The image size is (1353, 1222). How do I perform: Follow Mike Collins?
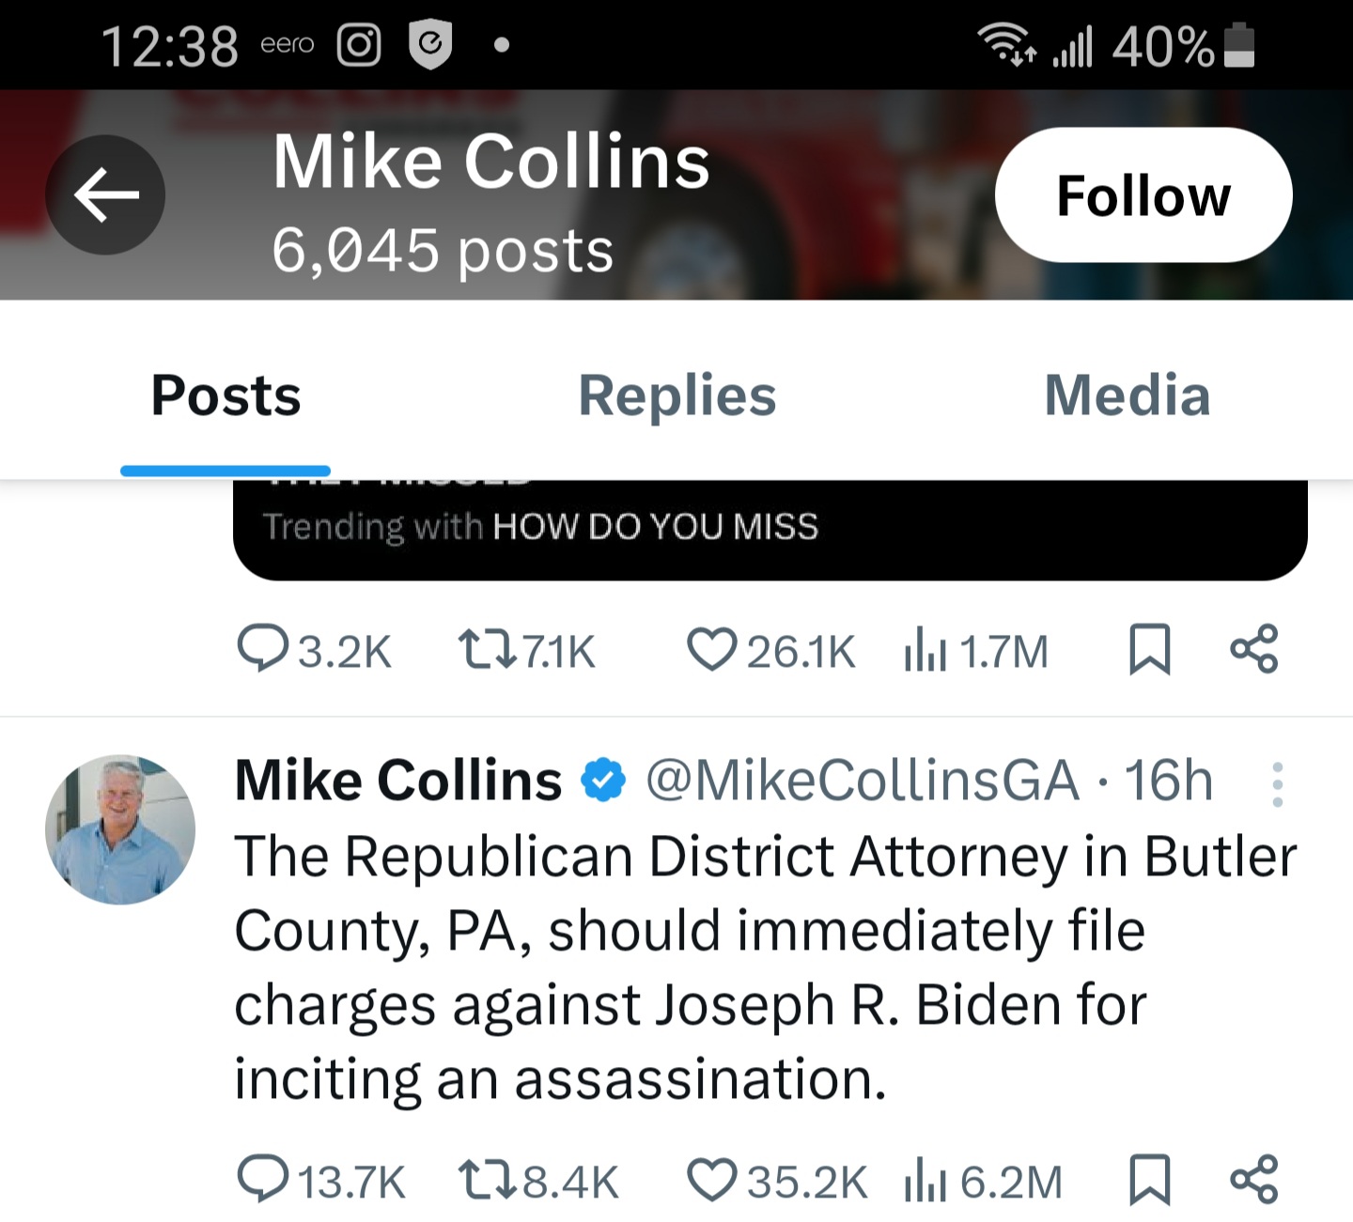pyautogui.click(x=1143, y=195)
